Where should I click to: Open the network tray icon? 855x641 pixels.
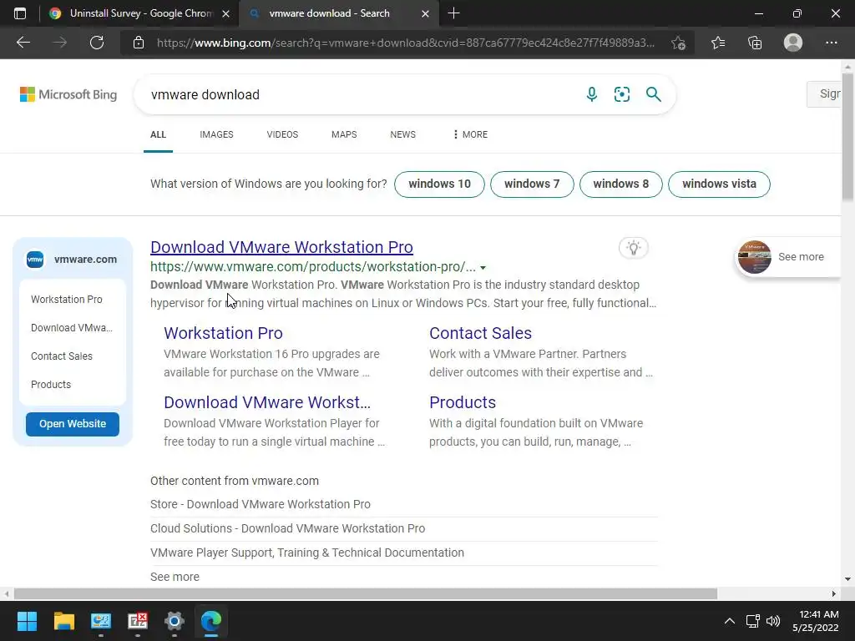tap(753, 621)
